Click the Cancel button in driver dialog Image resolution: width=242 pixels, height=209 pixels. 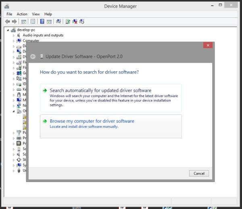(199, 173)
